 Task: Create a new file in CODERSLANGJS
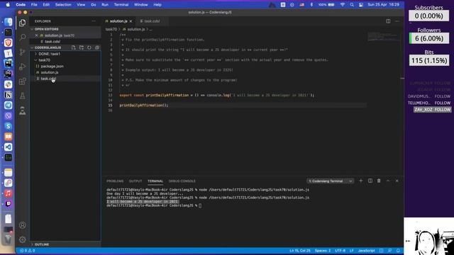(x=74, y=47)
